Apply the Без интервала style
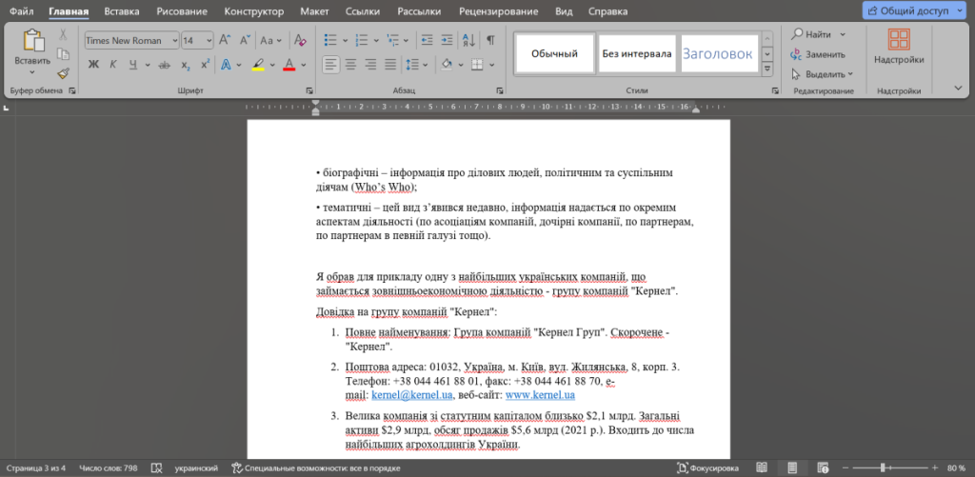 point(637,53)
